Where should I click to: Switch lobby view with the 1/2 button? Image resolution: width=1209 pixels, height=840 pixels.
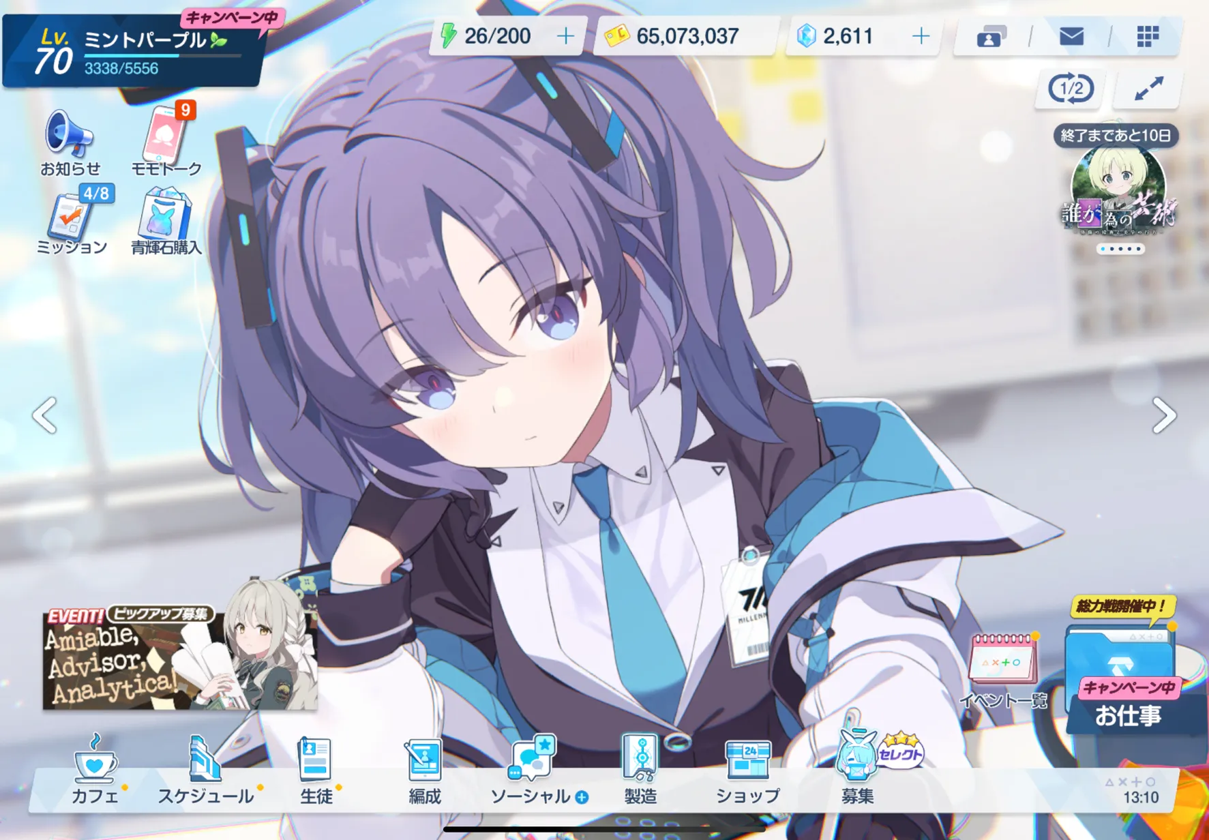(1070, 88)
